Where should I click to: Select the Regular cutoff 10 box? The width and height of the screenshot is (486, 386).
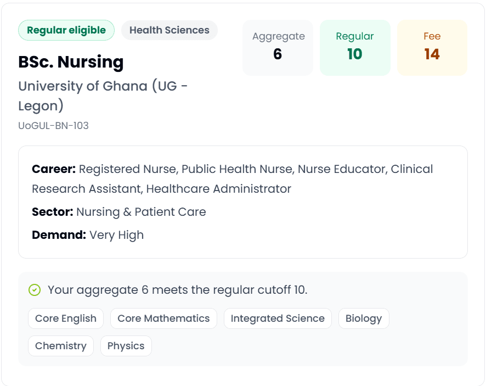click(x=355, y=48)
